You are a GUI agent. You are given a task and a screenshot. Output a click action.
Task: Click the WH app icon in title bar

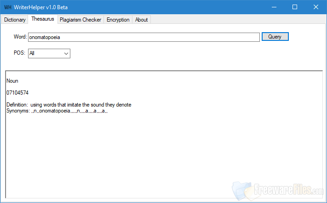[x=8, y=7]
